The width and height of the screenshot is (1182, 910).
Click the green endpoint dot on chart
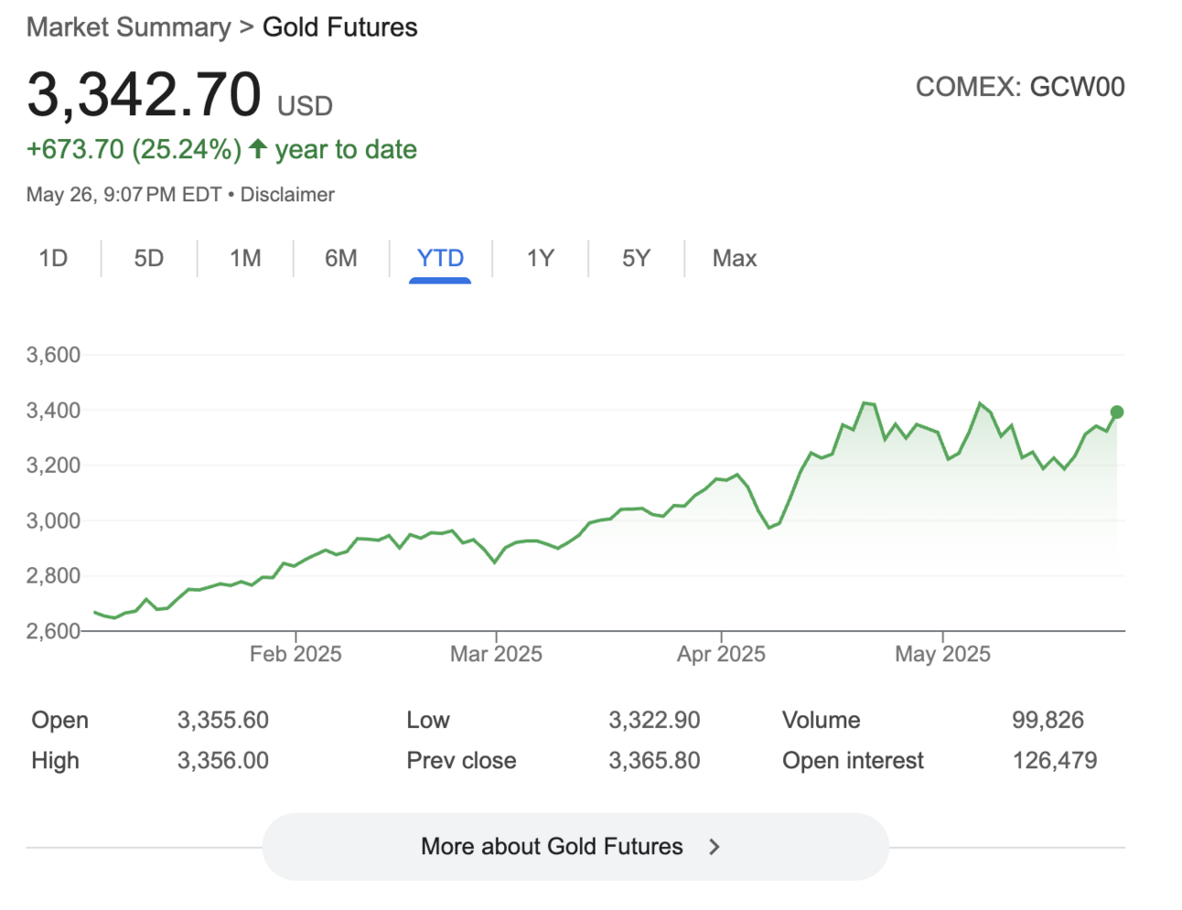pos(1117,412)
